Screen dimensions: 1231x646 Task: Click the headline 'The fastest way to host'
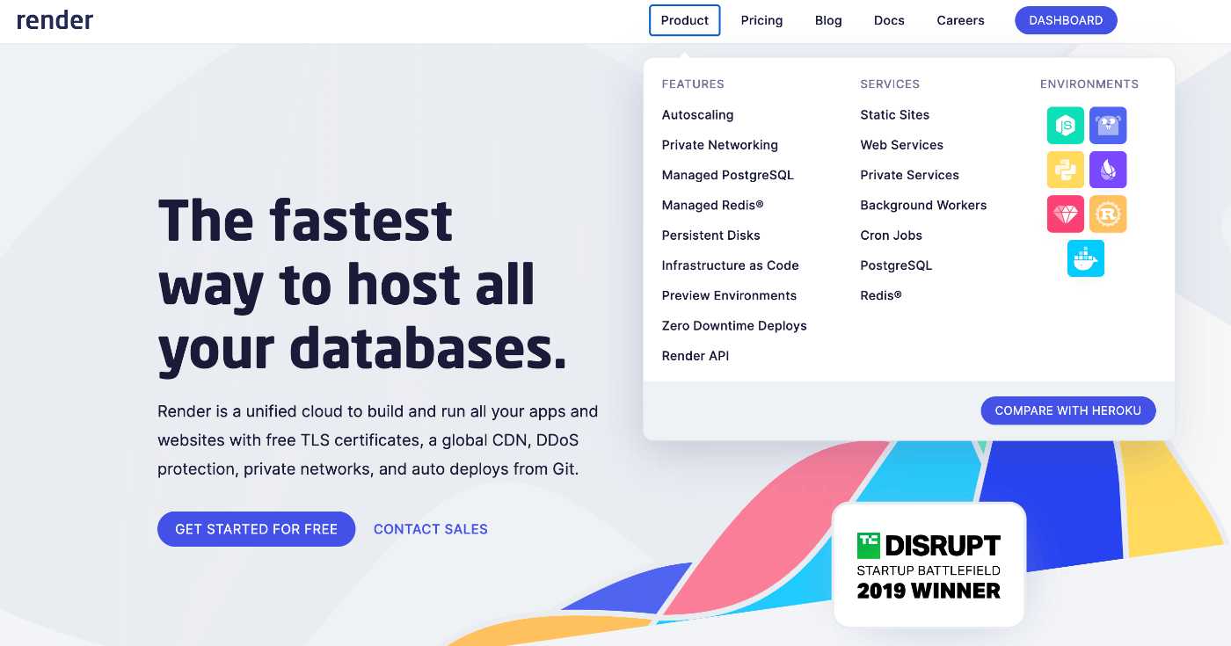[x=362, y=284]
